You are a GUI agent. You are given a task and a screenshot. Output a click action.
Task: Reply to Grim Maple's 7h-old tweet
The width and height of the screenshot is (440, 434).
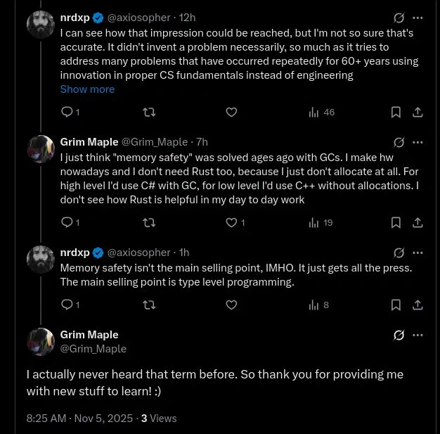[x=67, y=222]
